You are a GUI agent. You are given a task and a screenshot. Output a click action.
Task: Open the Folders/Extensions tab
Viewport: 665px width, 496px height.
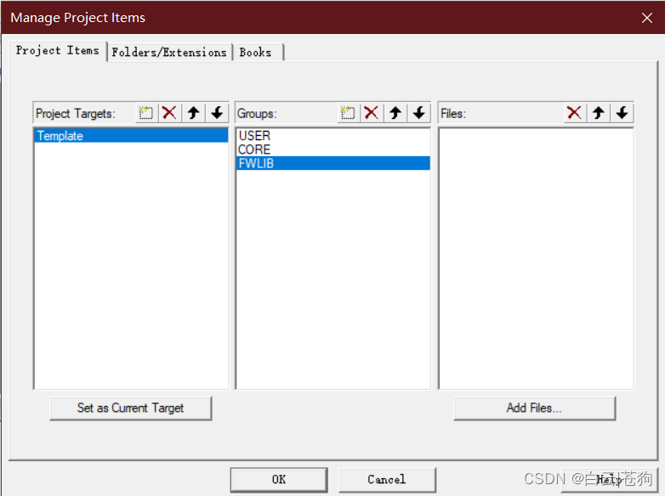(169, 53)
